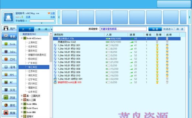192x118 pixels.
Task: Open the 开通 link
Action: coord(28,17)
